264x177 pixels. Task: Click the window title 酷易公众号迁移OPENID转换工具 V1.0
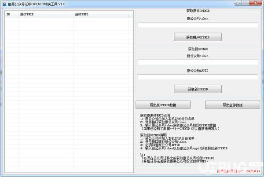coord(37,4)
